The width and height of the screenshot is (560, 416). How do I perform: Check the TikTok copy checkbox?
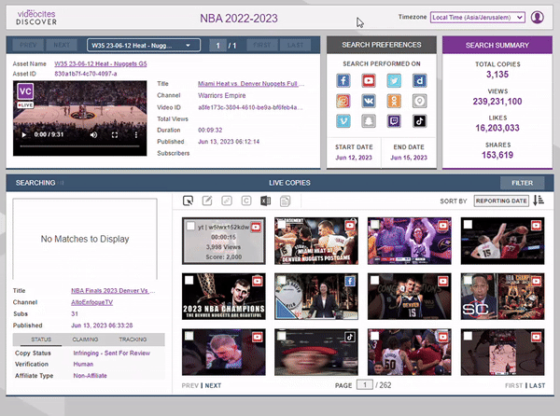tap(282, 336)
